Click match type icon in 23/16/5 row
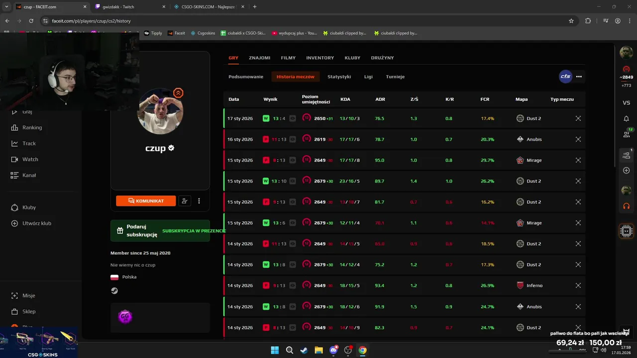637x358 pixels. click(x=578, y=181)
